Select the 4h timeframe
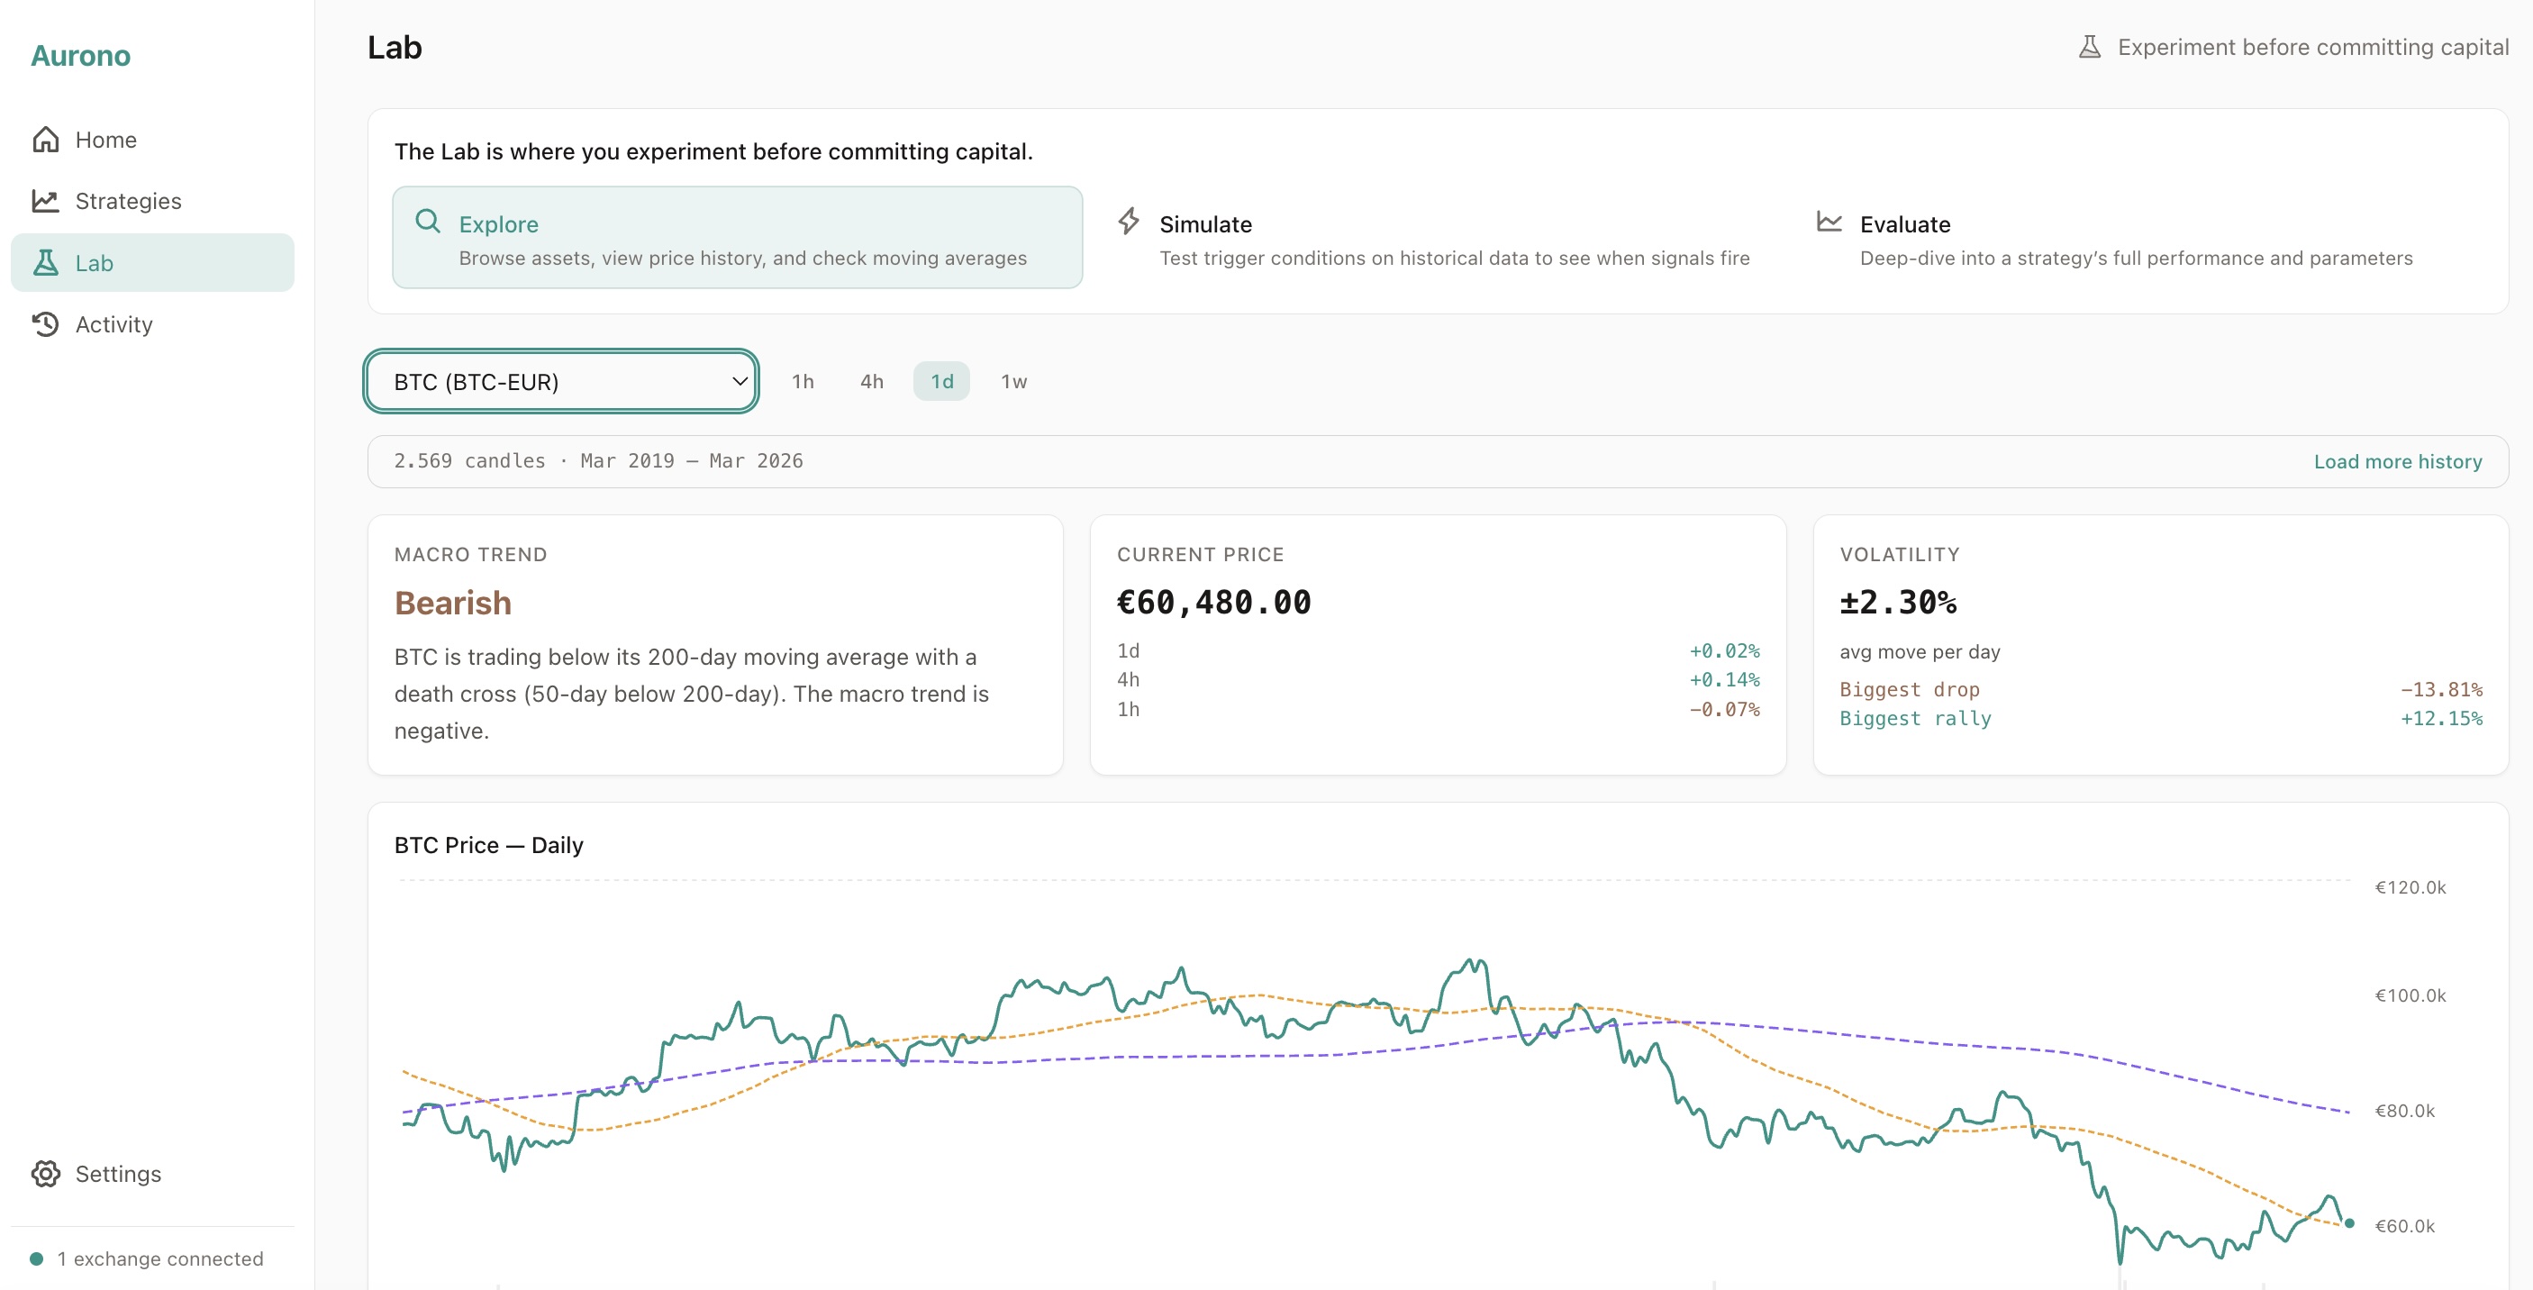Image resolution: width=2533 pixels, height=1290 pixels. click(x=870, y=381)
